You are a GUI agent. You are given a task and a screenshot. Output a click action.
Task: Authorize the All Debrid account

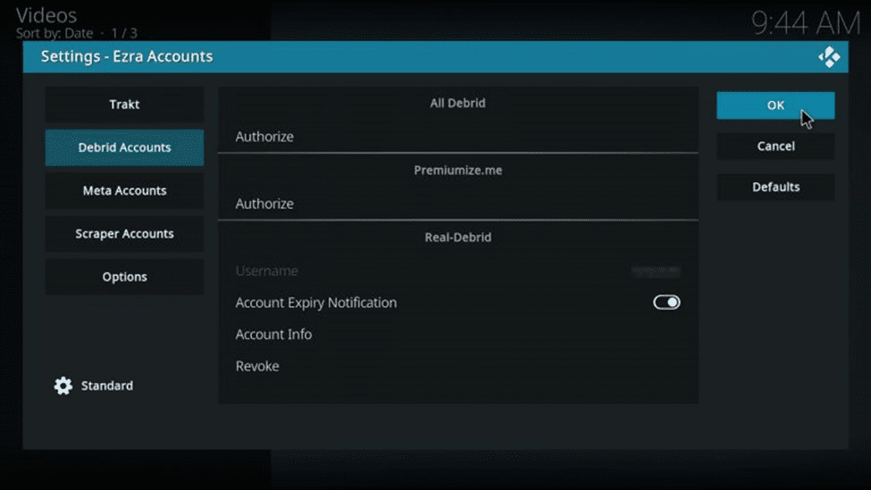coord(457,137)
